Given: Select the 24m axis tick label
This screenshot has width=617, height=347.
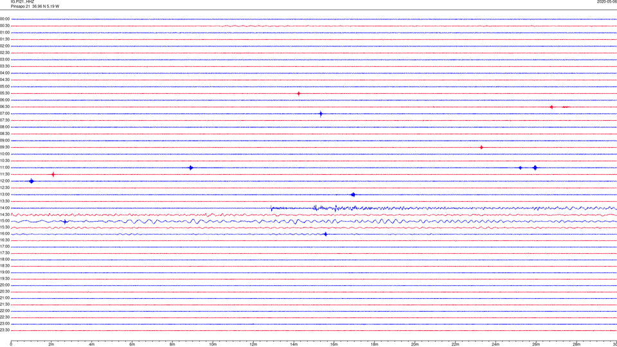Looking at the screenshot, I should pyautogui.click(x=496, y=344).
